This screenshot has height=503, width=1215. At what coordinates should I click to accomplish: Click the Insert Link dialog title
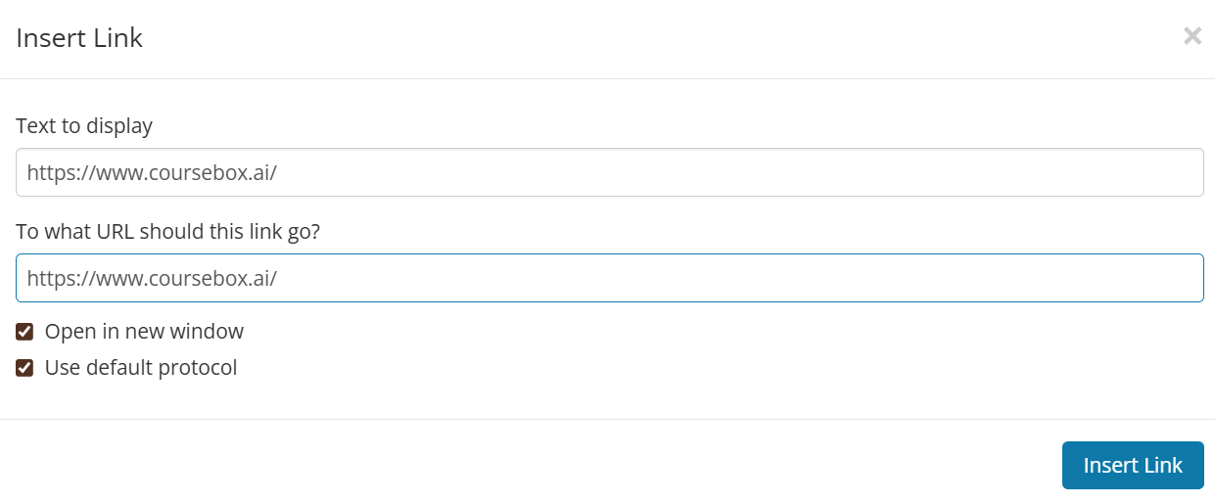click(x=79, y=38)
